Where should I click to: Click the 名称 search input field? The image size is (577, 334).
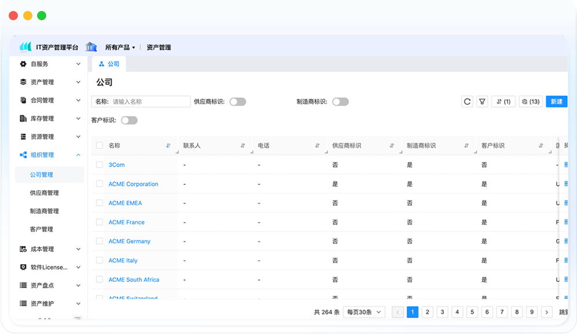[x=150, y=102]
